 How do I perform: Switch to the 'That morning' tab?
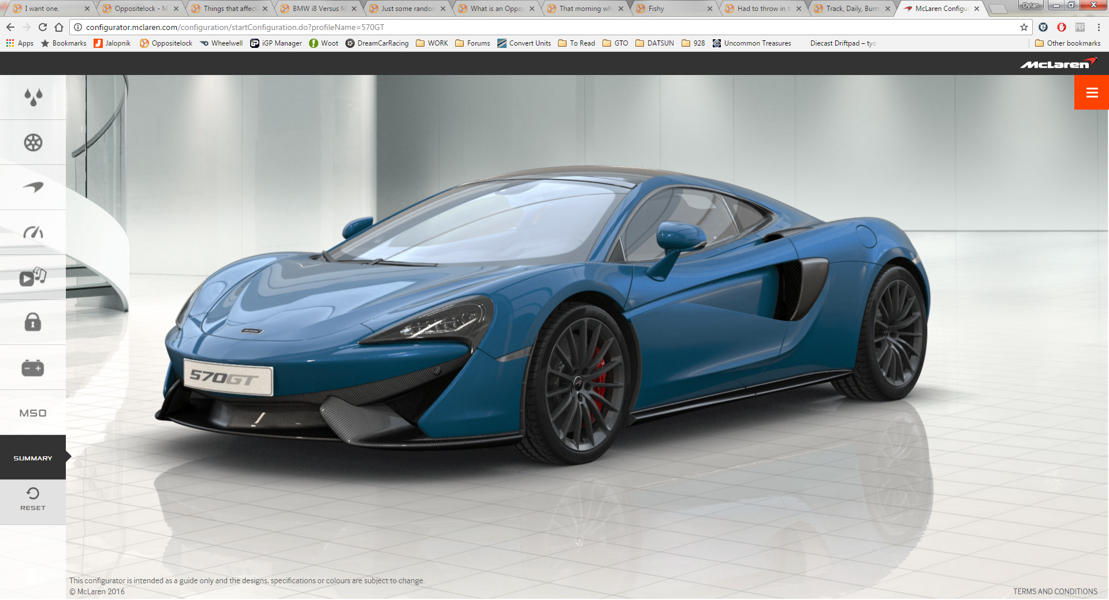[586, 9]
